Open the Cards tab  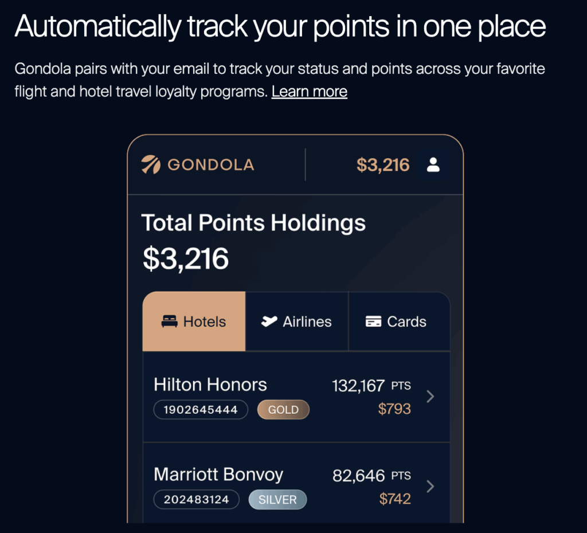(x=399, y=322)
